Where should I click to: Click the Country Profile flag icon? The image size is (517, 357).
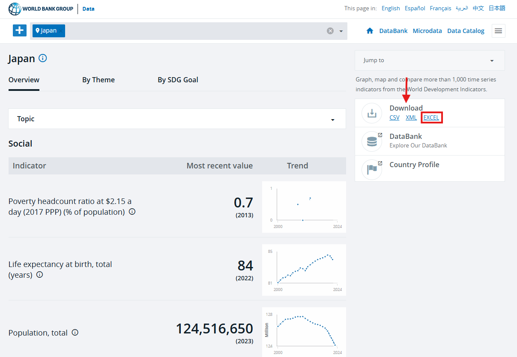pyautogui.click(x=372, y=170)
